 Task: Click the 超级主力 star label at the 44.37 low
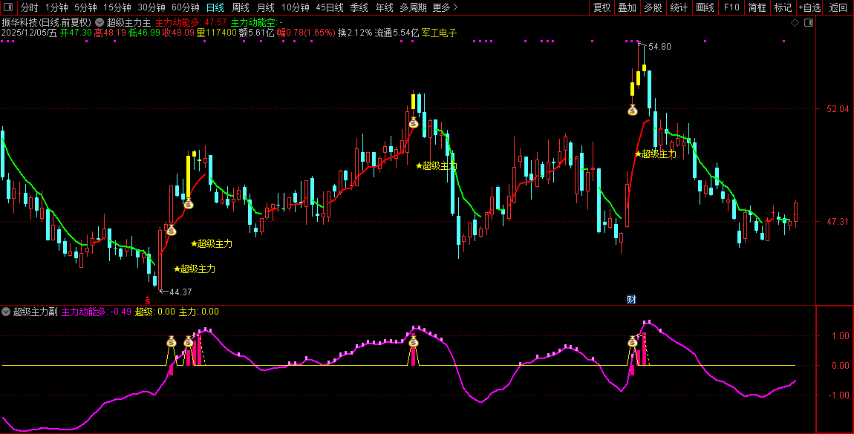point(195,269)
